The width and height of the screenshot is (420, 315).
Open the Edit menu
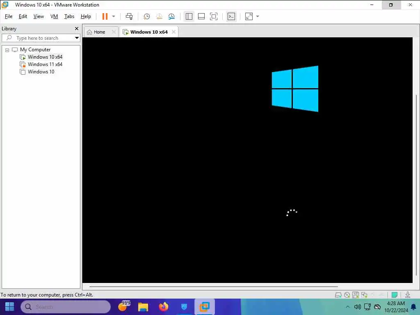click(x=23, y=16)
